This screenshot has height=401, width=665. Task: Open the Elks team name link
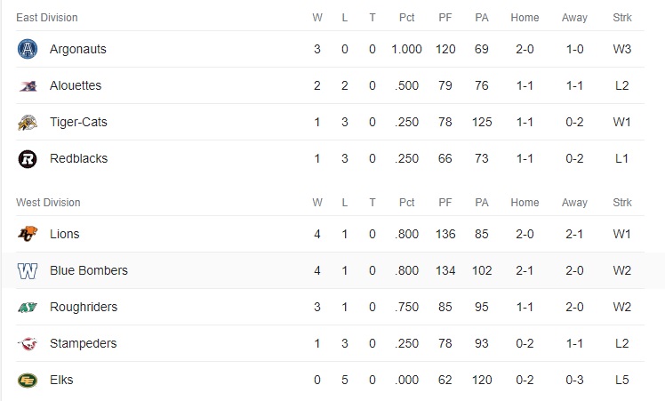pyautogui.click(x=61, y=381)
